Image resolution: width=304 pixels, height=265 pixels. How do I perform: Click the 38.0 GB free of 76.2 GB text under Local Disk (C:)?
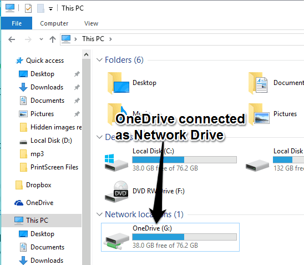(x=165, y=168)
